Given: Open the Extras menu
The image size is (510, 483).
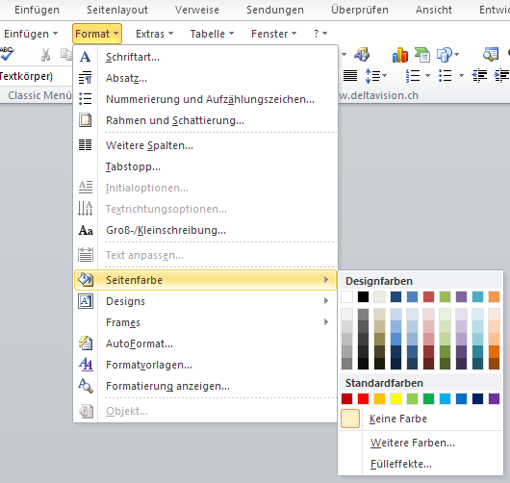Looking at the screenshot, I should coord(154,34).
